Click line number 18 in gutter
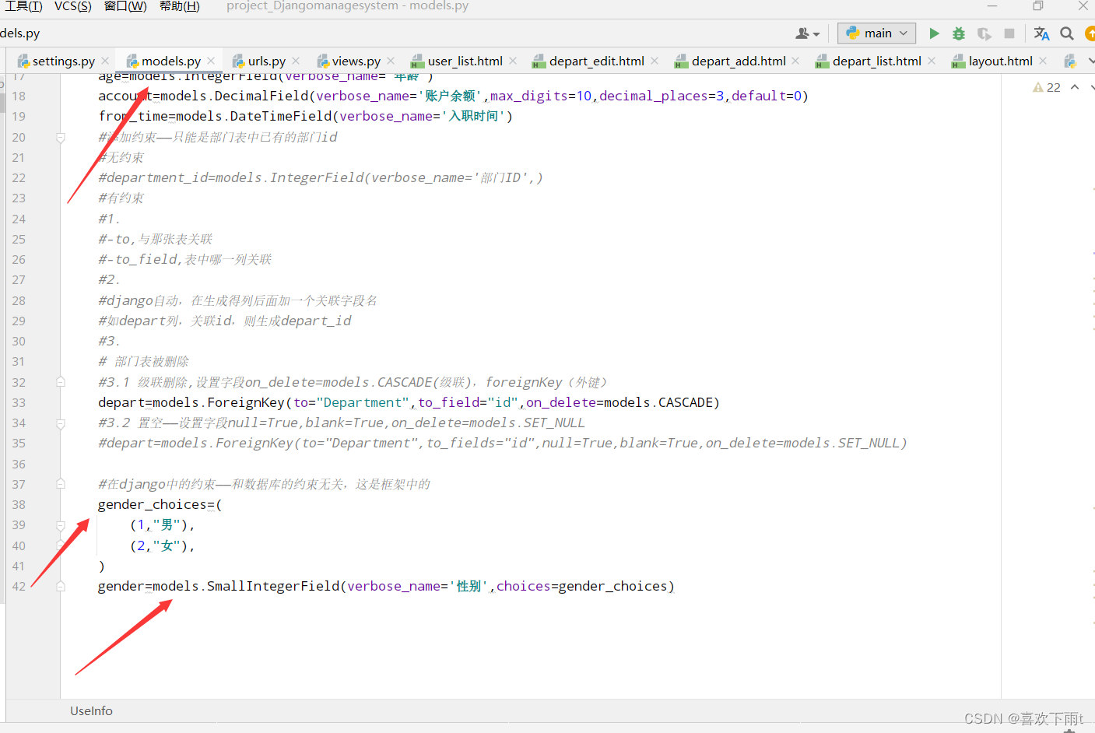The width and height of the screenshot is (1095, 733). tap(19, 96)
